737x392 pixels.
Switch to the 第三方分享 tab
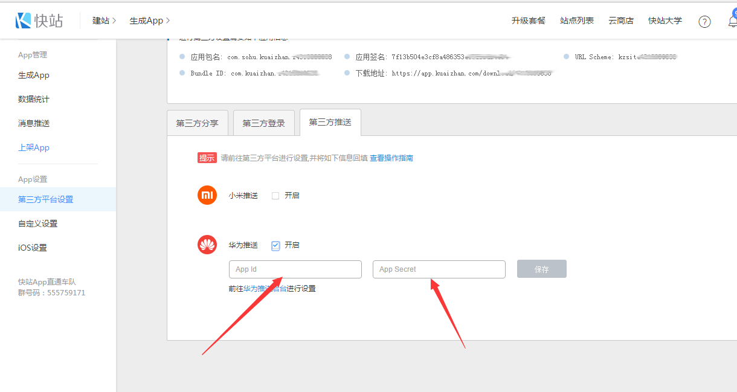[198, 123]
